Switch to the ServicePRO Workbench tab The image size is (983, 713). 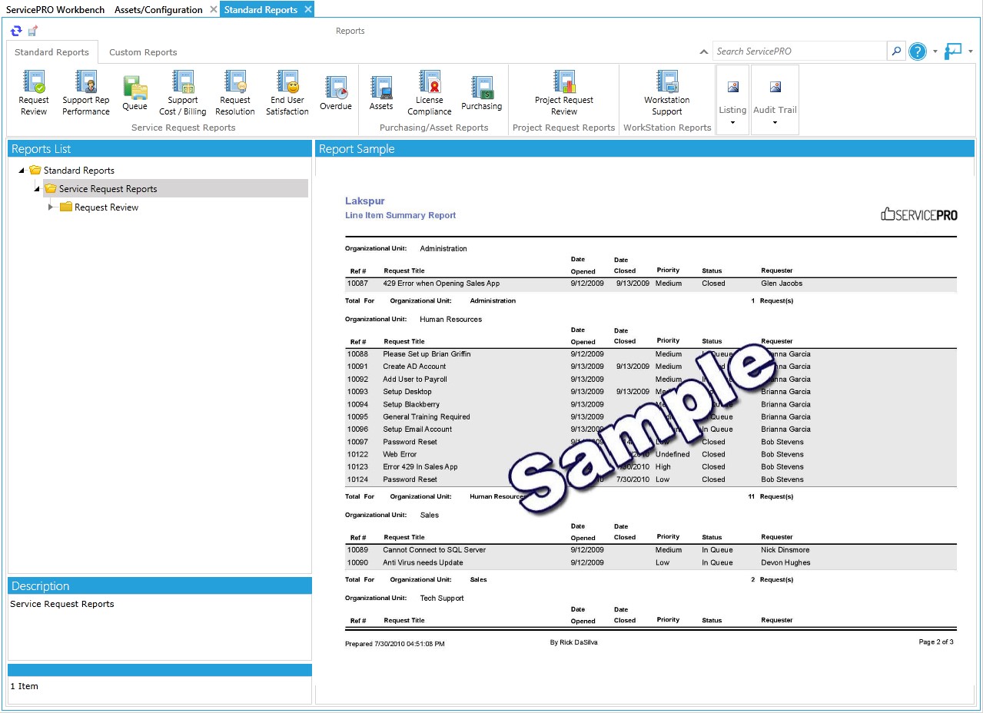point(55,10)
